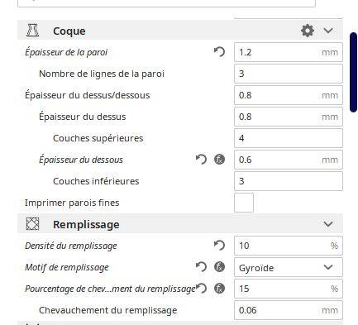
Task: Click the Remplissage infill category icon
Action: (32, 224)
